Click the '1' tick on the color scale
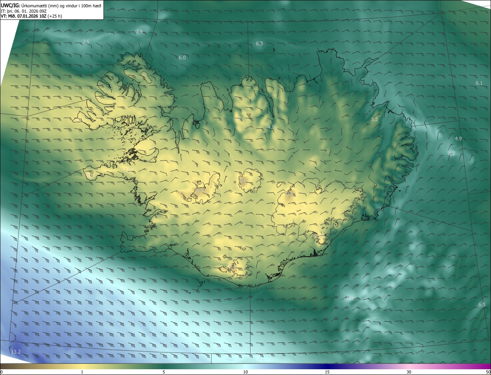Viewport: 491px width, 375px height. [82, 372]
